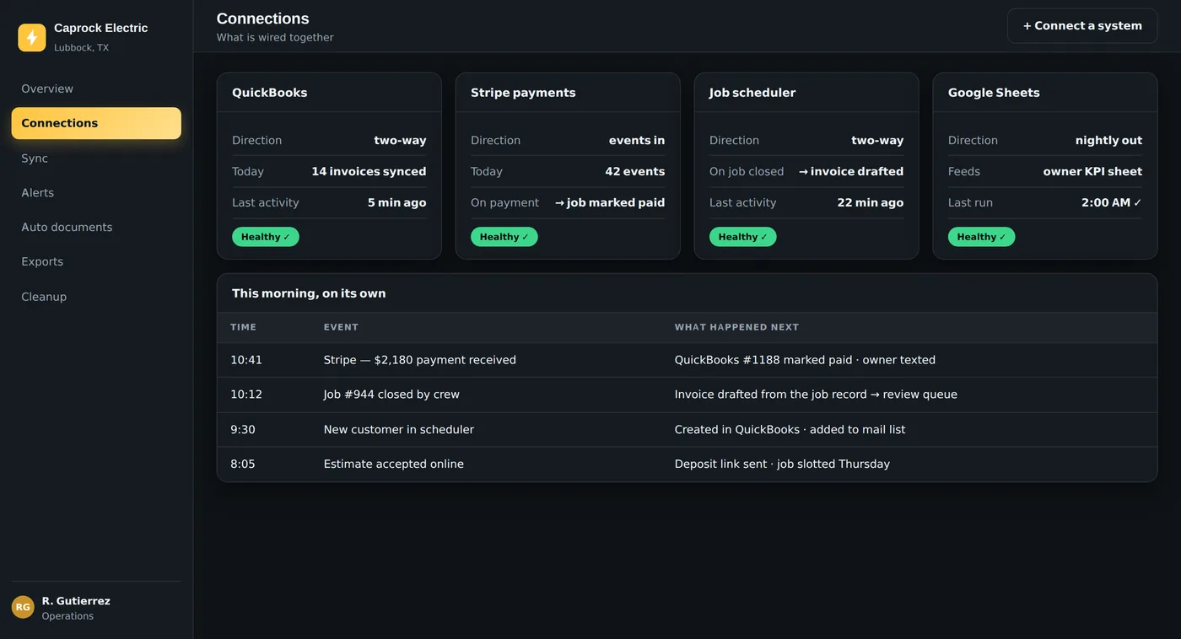
Task: Go to the Sync section
Action: 96,158
